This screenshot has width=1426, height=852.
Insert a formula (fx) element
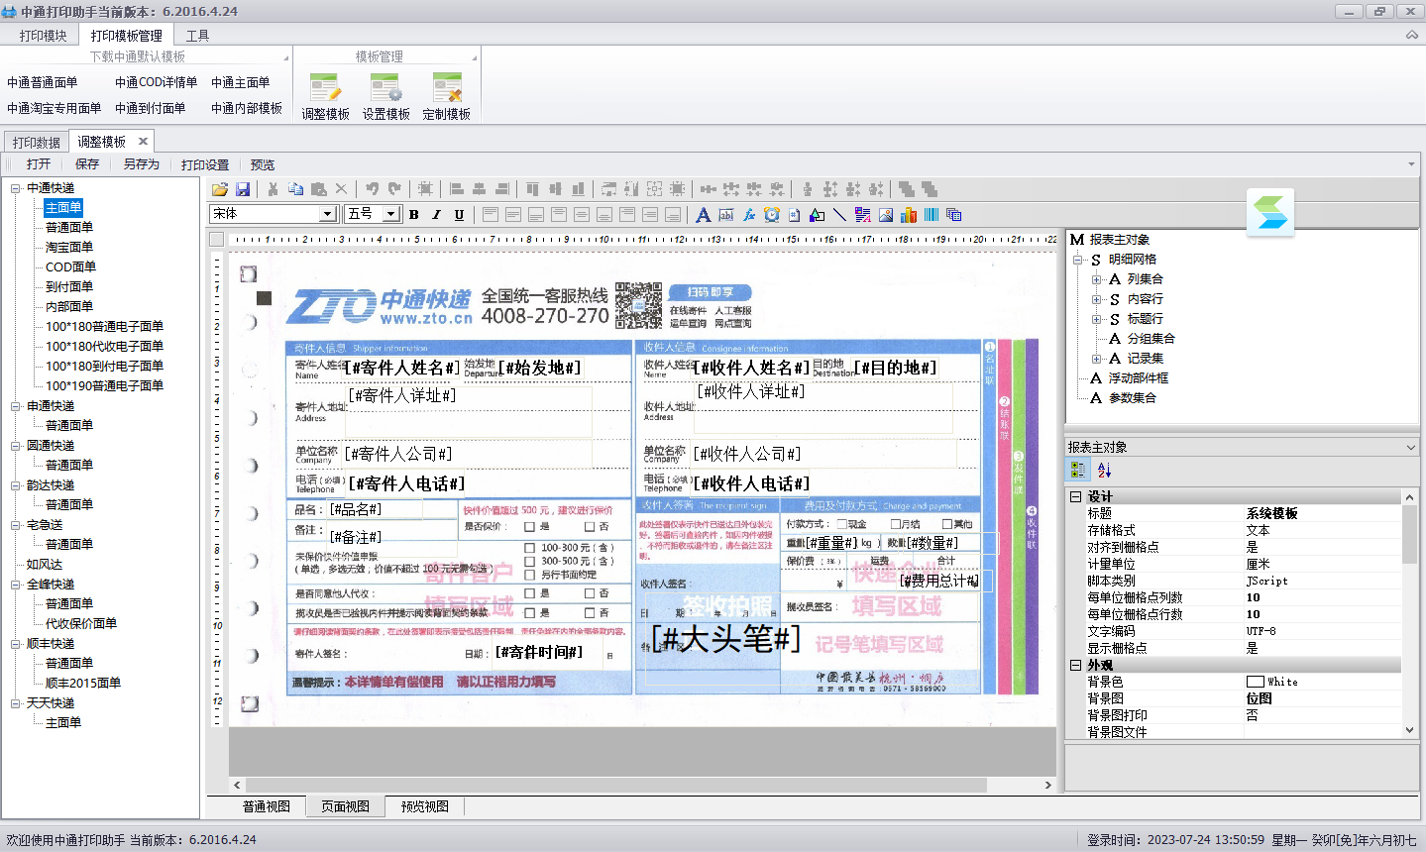pos(748,214)
